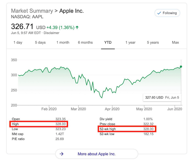This screenshot has height=162, width=195.
Task: Switch to the 1 day tab
Action: click(x=18, y=43)
